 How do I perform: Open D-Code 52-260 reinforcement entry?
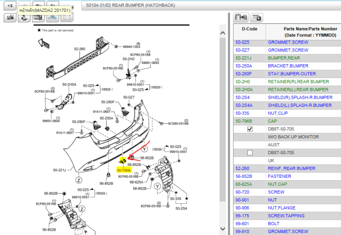tap(244, 168)
